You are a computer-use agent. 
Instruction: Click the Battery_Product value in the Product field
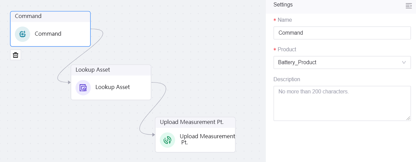pos(297,62)
